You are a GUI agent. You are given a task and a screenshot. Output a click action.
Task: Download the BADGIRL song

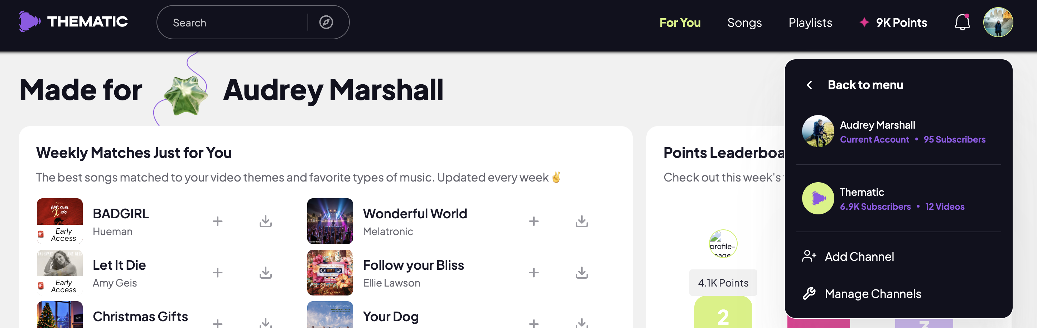click(x=265, y=221)
